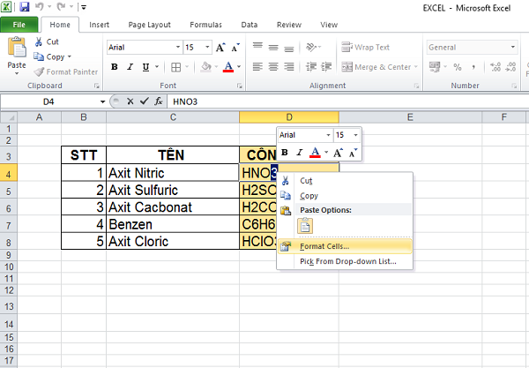The height and width of the screenshot is (368, 529).
Task: Click the Cut scissors icon in the ribbon
Action: tap(38, 41)
